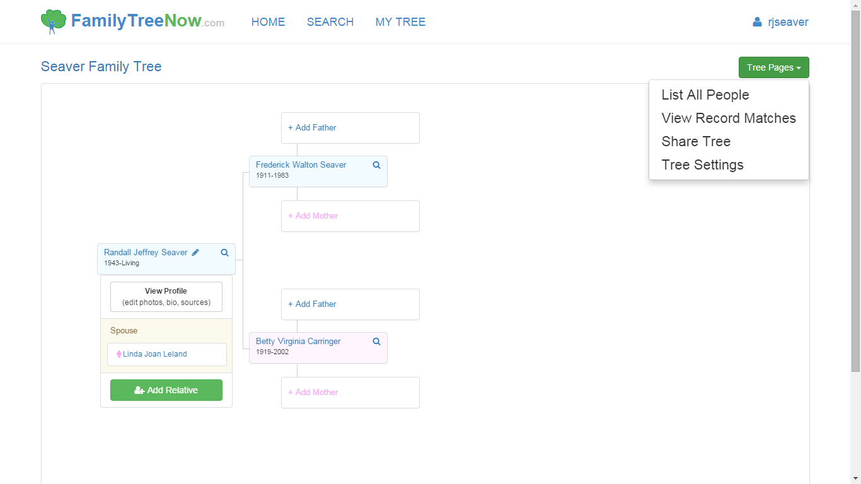Click the user account icon next to rjseaver

click(x=756, y=21)
